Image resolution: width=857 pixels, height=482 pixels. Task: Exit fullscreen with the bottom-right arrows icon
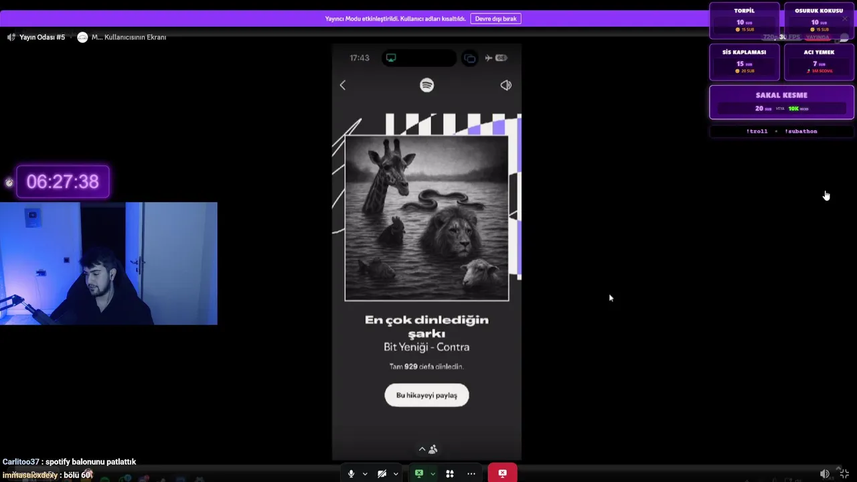pyautogui.click(x=844, y=473)
